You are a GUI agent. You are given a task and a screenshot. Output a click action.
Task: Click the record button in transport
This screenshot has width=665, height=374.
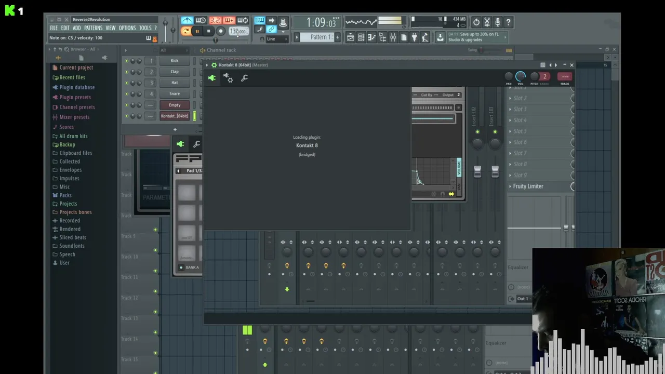[x=220, y=31]
